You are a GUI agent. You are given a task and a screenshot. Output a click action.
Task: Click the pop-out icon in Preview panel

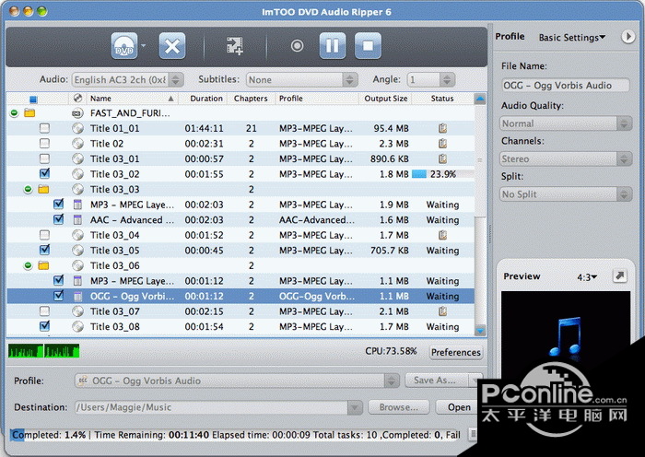tap(619, 276)
